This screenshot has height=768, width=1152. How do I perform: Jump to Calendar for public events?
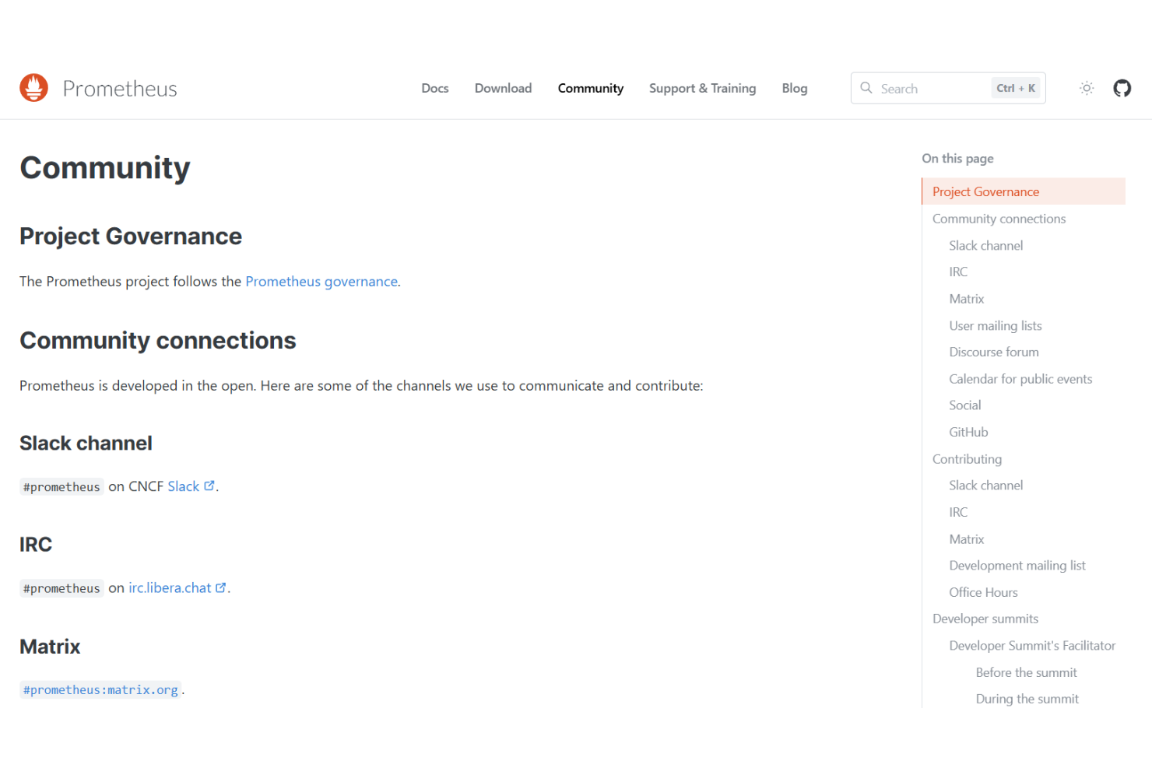point(1020,379)
